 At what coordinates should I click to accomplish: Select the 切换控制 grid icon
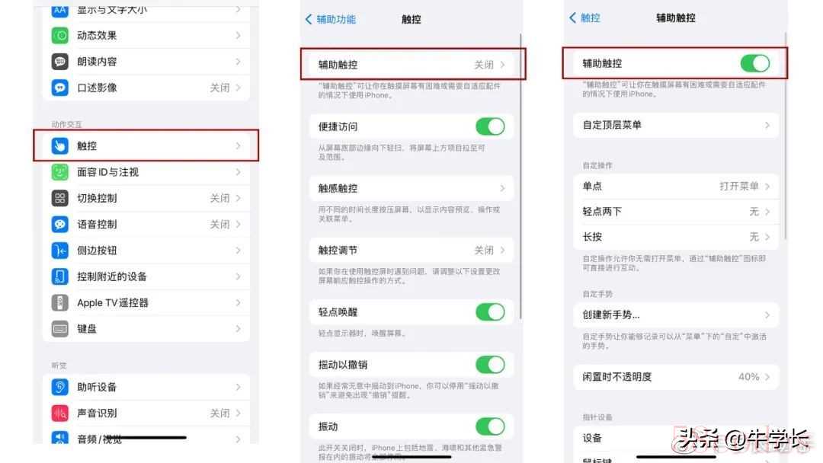[60, 198]
